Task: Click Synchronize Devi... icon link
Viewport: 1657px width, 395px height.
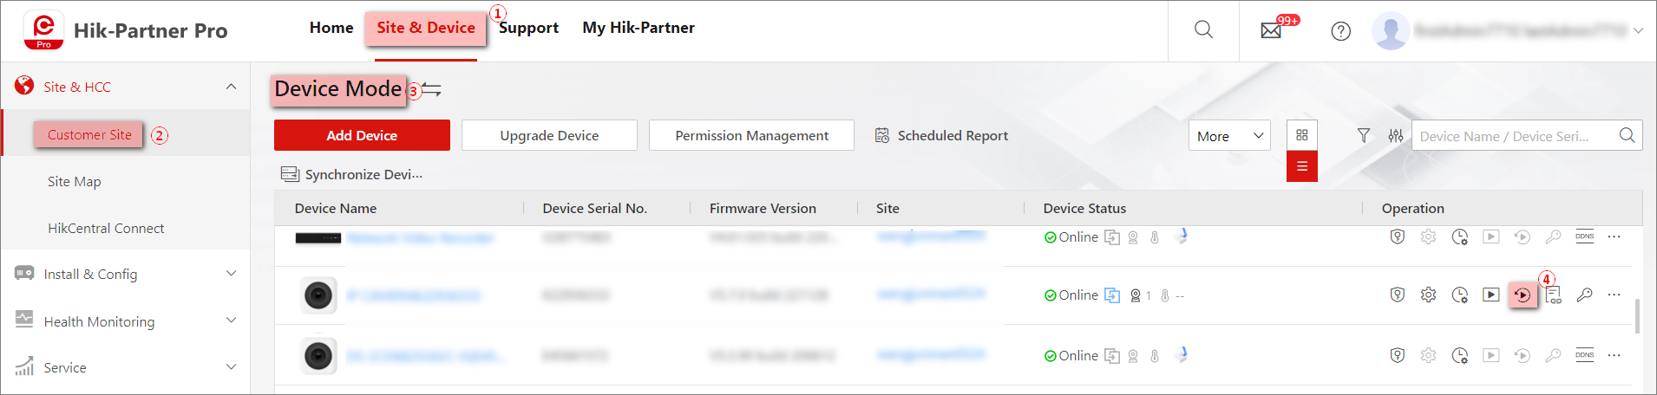Action: click(x=351, y=174)
